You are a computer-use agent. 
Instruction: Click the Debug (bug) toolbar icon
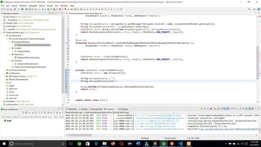point(43,9)
